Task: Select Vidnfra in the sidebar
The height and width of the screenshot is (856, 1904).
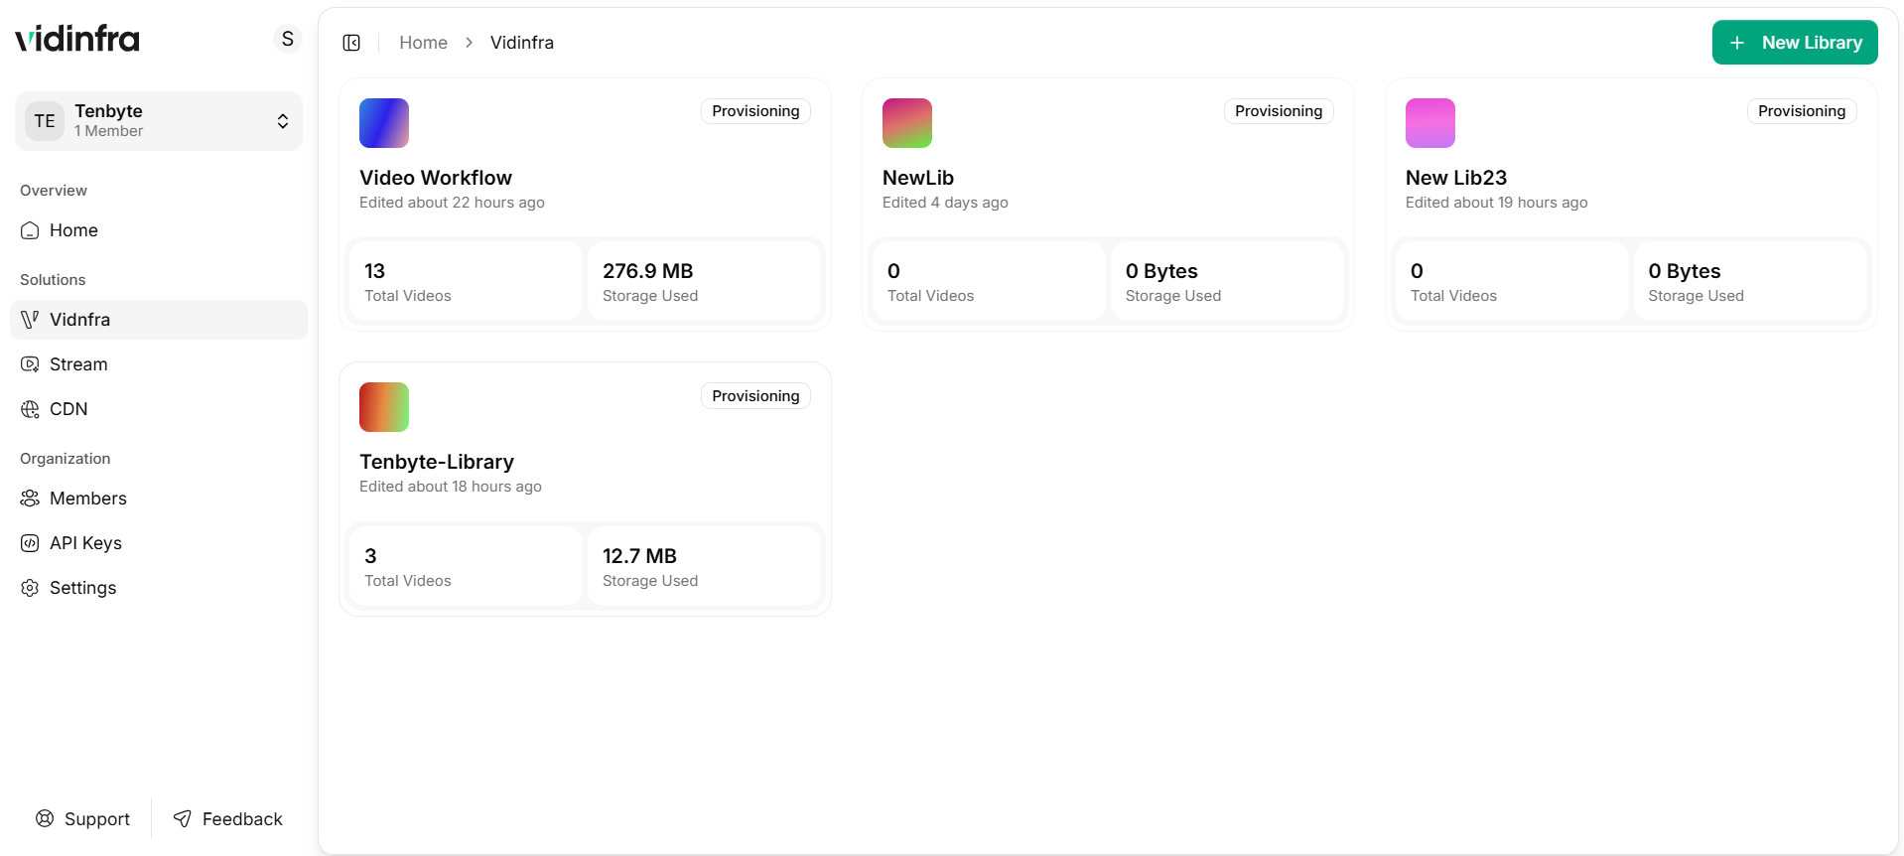Action: [159, 320]
